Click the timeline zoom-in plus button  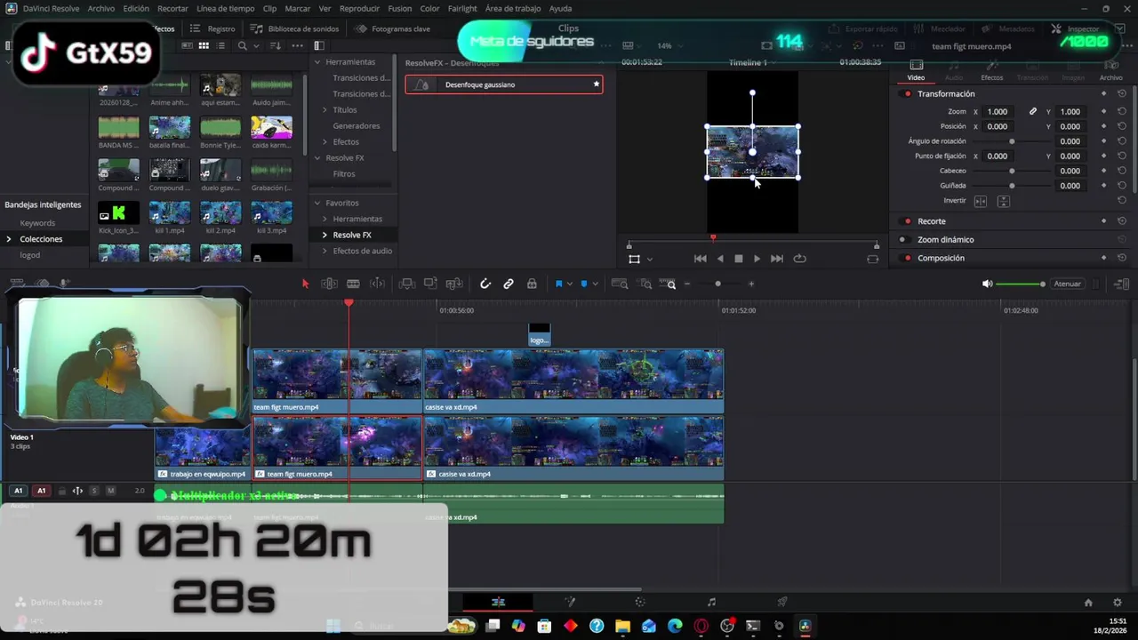751,284
